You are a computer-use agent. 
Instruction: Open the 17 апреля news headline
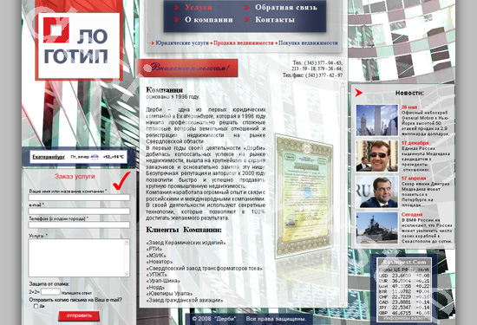(x=414, y=179)
